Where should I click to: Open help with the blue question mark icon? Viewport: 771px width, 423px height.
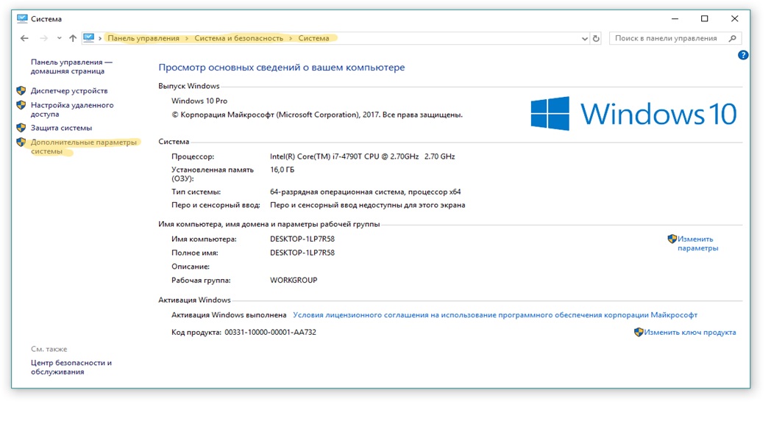[743, 56]
